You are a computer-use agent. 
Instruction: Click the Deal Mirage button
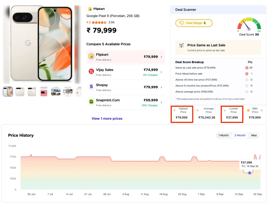pyautogui.click(x=194, y=23)
